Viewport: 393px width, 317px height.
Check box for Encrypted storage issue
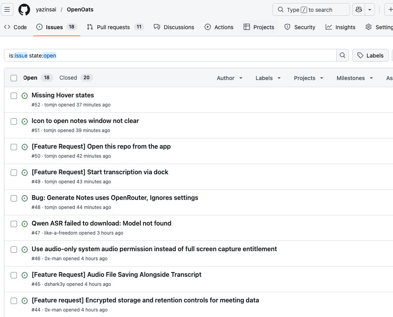click(14, 301)
